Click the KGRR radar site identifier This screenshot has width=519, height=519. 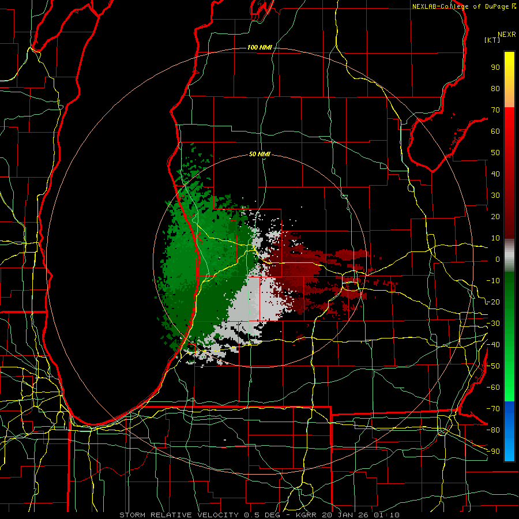click(306, 515)
